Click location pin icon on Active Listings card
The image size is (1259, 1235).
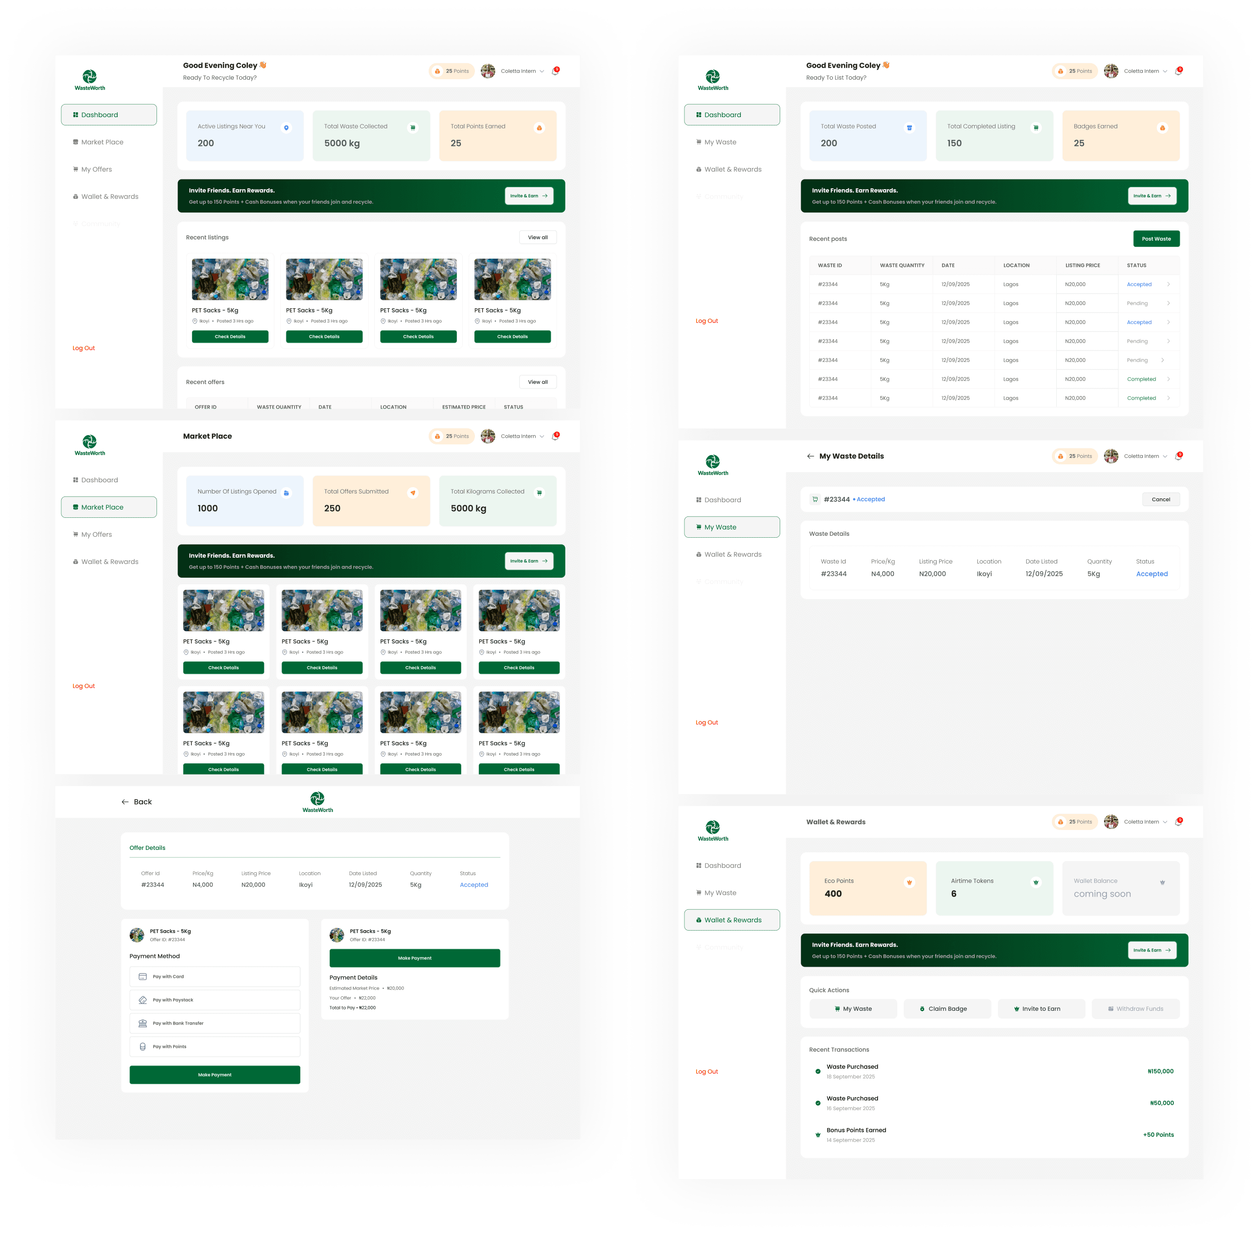(286, 128)
